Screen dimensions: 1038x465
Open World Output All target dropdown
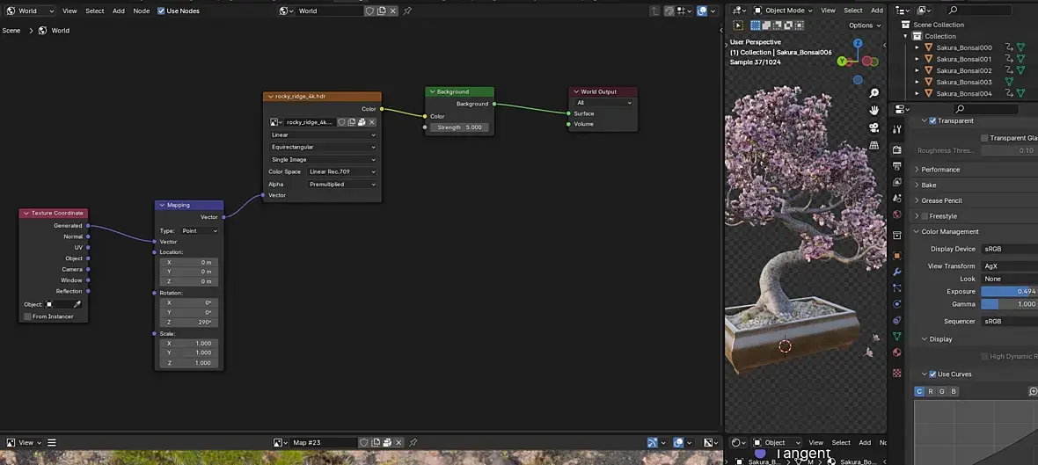point(603,103)
